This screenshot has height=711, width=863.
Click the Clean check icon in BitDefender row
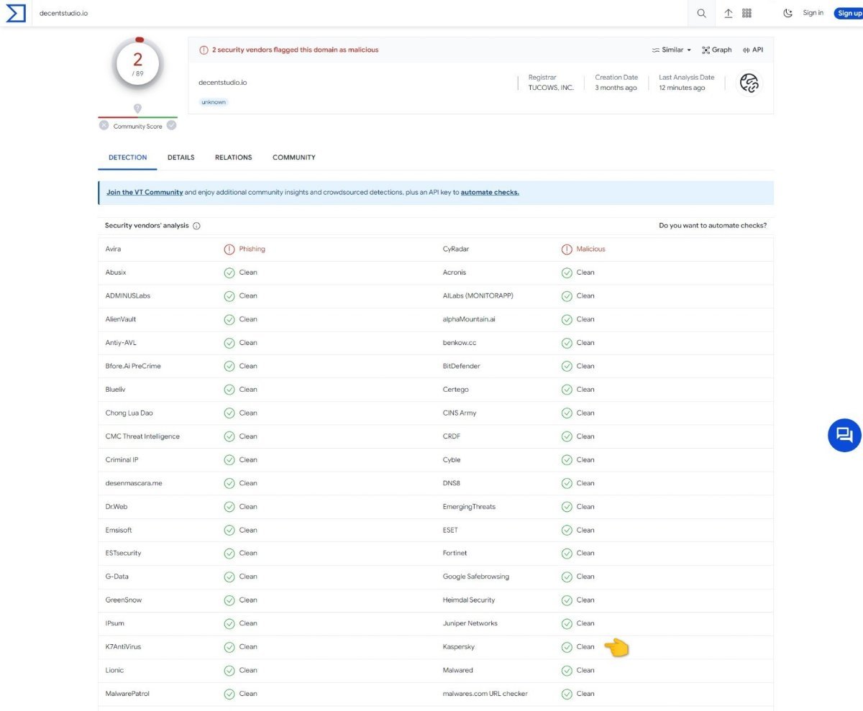coord(567,366)
